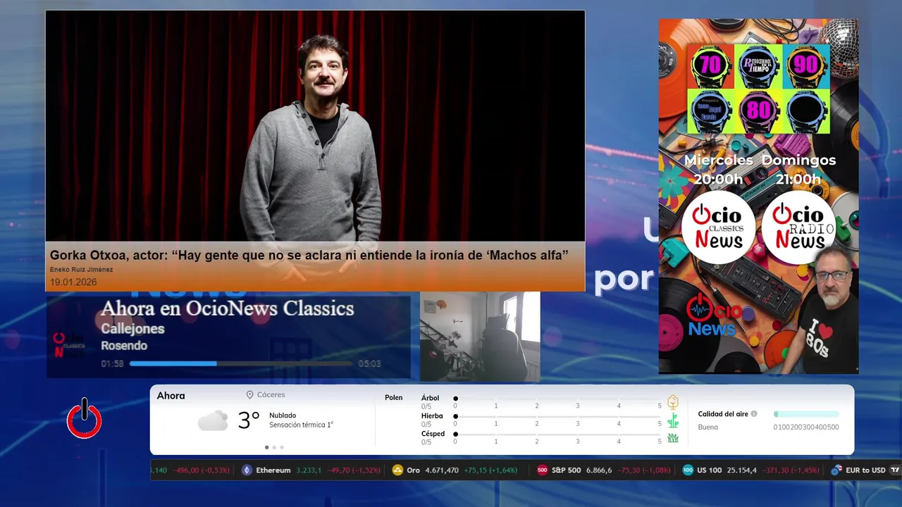Click the song title Callejones
The height and width of the screenshot is (507, 902).
tap(132, 329)
